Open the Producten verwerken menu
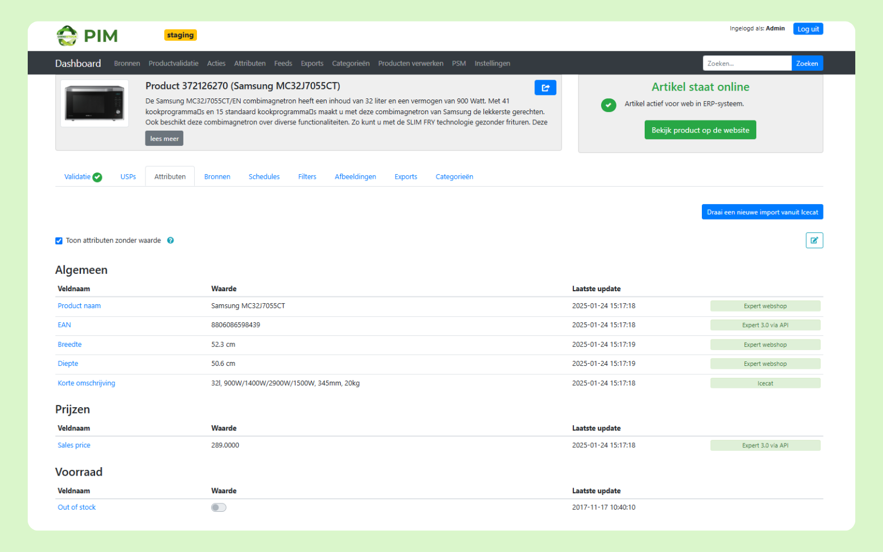The height and width of the screenshot is (552, 883). point(410,63)
